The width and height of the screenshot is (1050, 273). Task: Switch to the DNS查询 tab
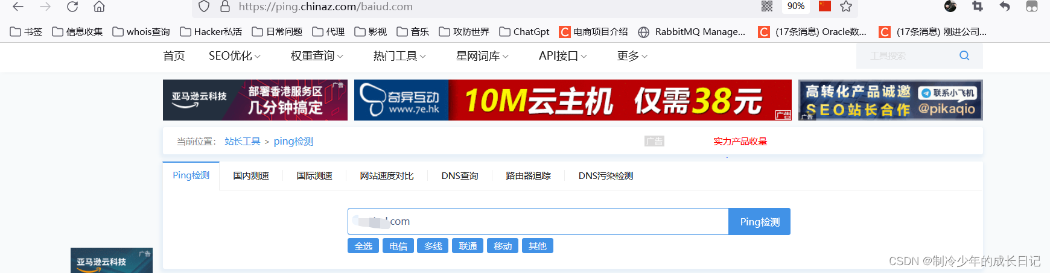click(x=460, y=176)
